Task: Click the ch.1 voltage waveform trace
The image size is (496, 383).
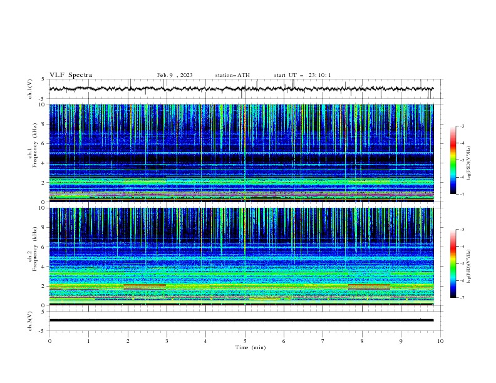Action: (241, 89)
